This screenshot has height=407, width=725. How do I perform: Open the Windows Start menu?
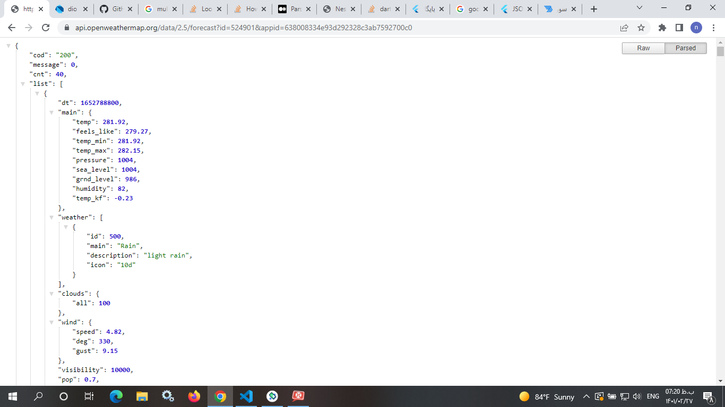[x=13, y=396]
